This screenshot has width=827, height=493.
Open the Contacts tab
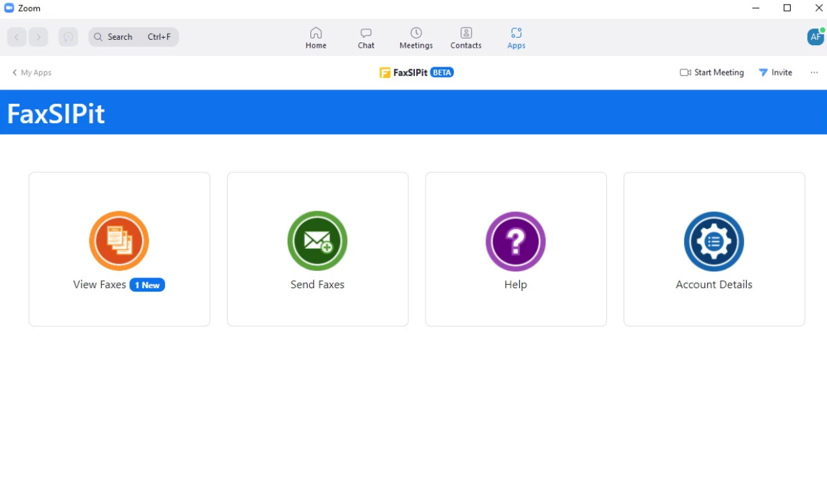tap(466, 38)
